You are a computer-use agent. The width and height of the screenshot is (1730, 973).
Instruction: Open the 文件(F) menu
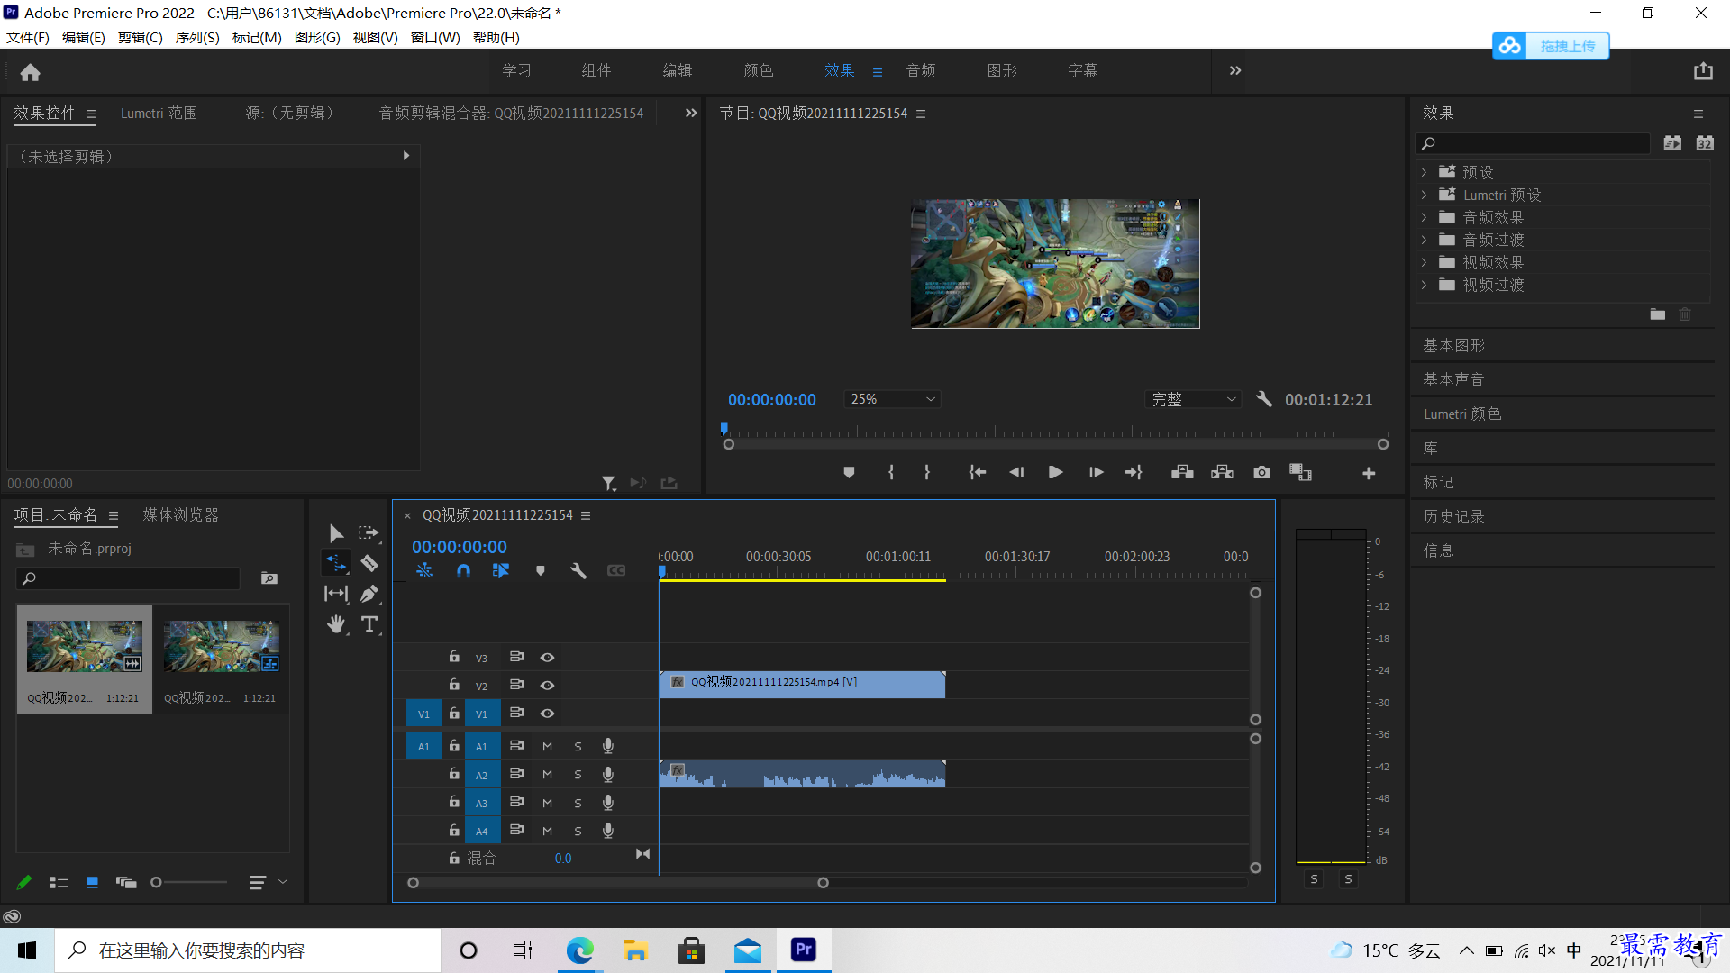click(x=28, y=37)
